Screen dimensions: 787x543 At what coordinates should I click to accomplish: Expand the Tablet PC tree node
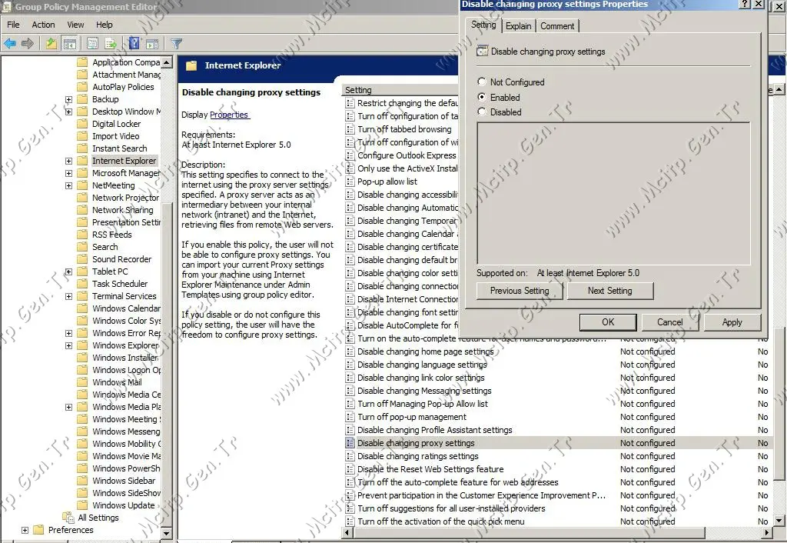68,271
